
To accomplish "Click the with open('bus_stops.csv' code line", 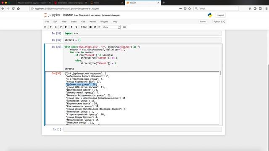I will tap(102, 47).
